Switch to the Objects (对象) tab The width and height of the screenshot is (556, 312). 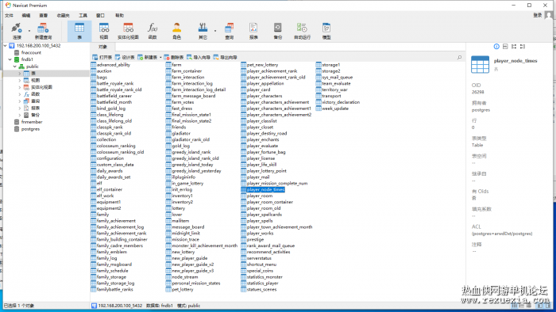(102, 47)
